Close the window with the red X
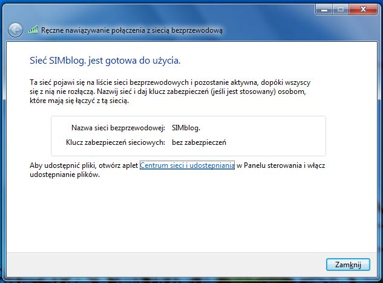Screen dimensions: 383x283 pos(363,10)
